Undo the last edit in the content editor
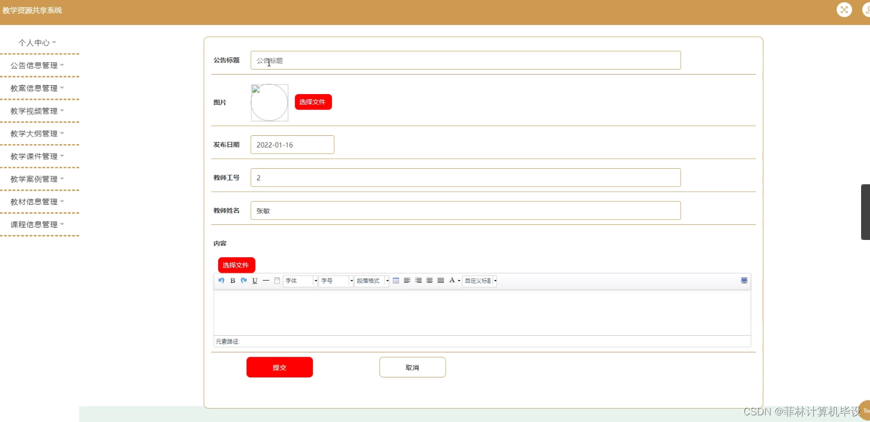Viewport: 870px width, 422px height. coord(221,281)
